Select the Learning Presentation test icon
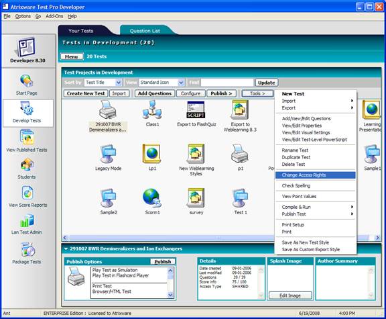 click(371, 109)
